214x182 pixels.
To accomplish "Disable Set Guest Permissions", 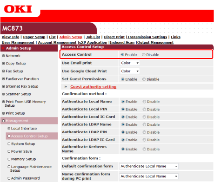I will coord(144,79).
